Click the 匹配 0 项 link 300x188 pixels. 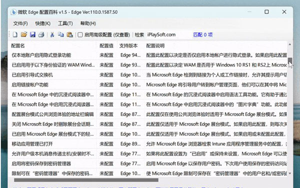pos(203,34)
